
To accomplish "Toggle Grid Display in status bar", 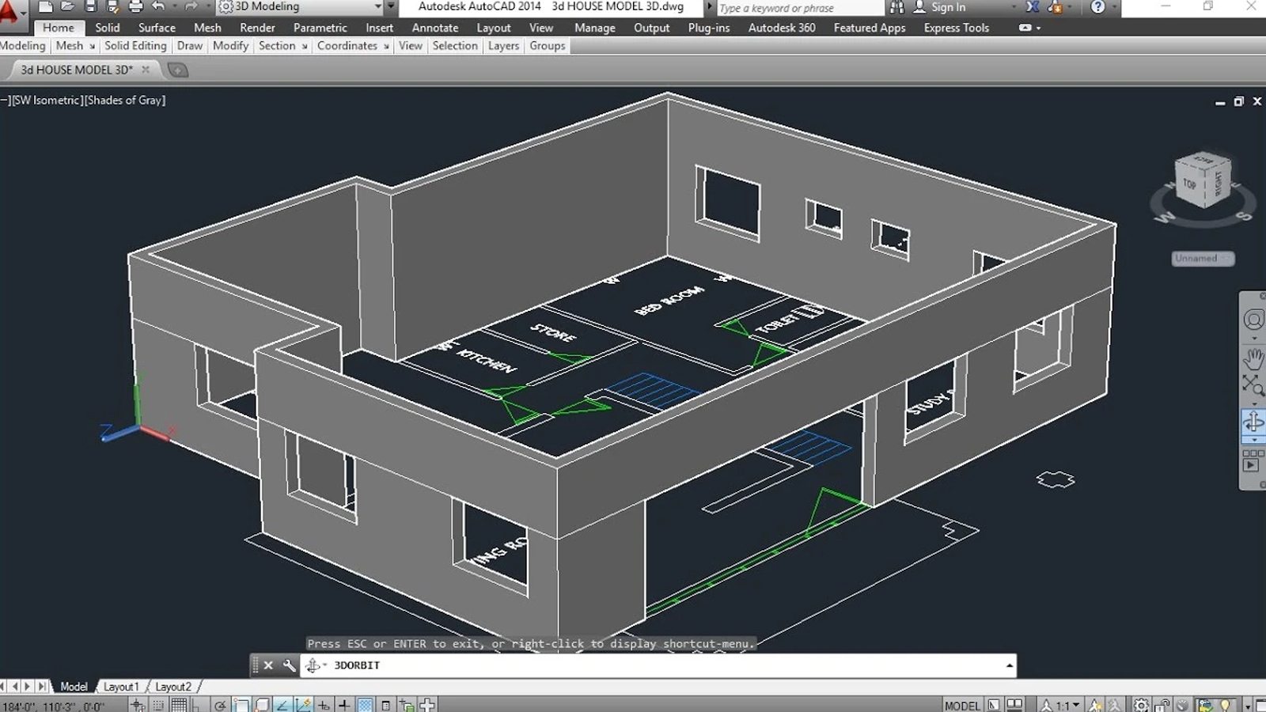I will click(180, 705).
